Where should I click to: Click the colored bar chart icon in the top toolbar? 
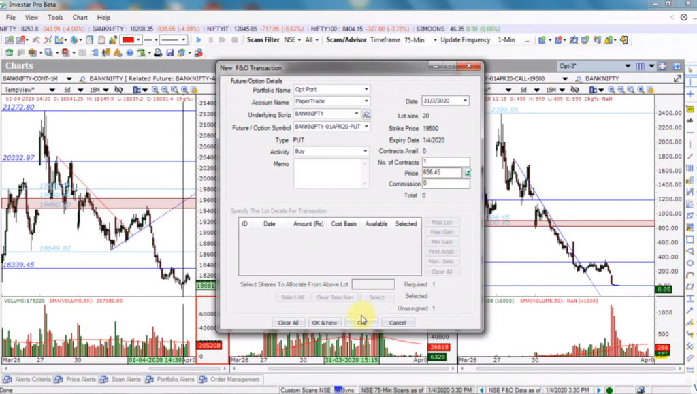(x=113, y=40)
